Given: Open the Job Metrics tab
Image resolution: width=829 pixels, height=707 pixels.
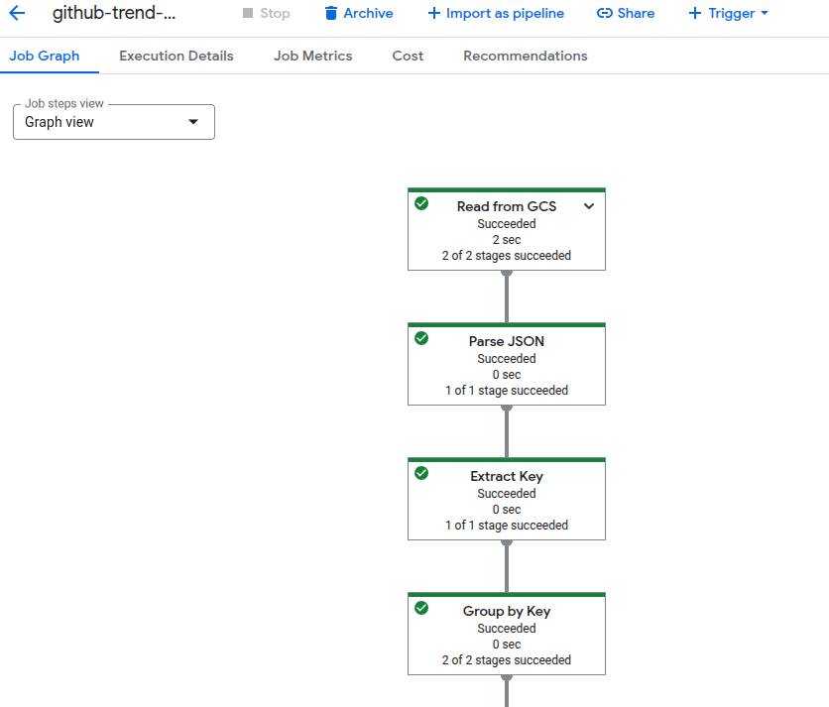Looking at the screenshot, I should (312, 57).
